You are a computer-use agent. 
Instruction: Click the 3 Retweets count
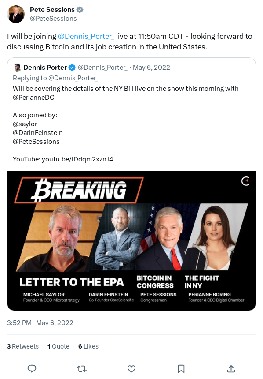22,346
